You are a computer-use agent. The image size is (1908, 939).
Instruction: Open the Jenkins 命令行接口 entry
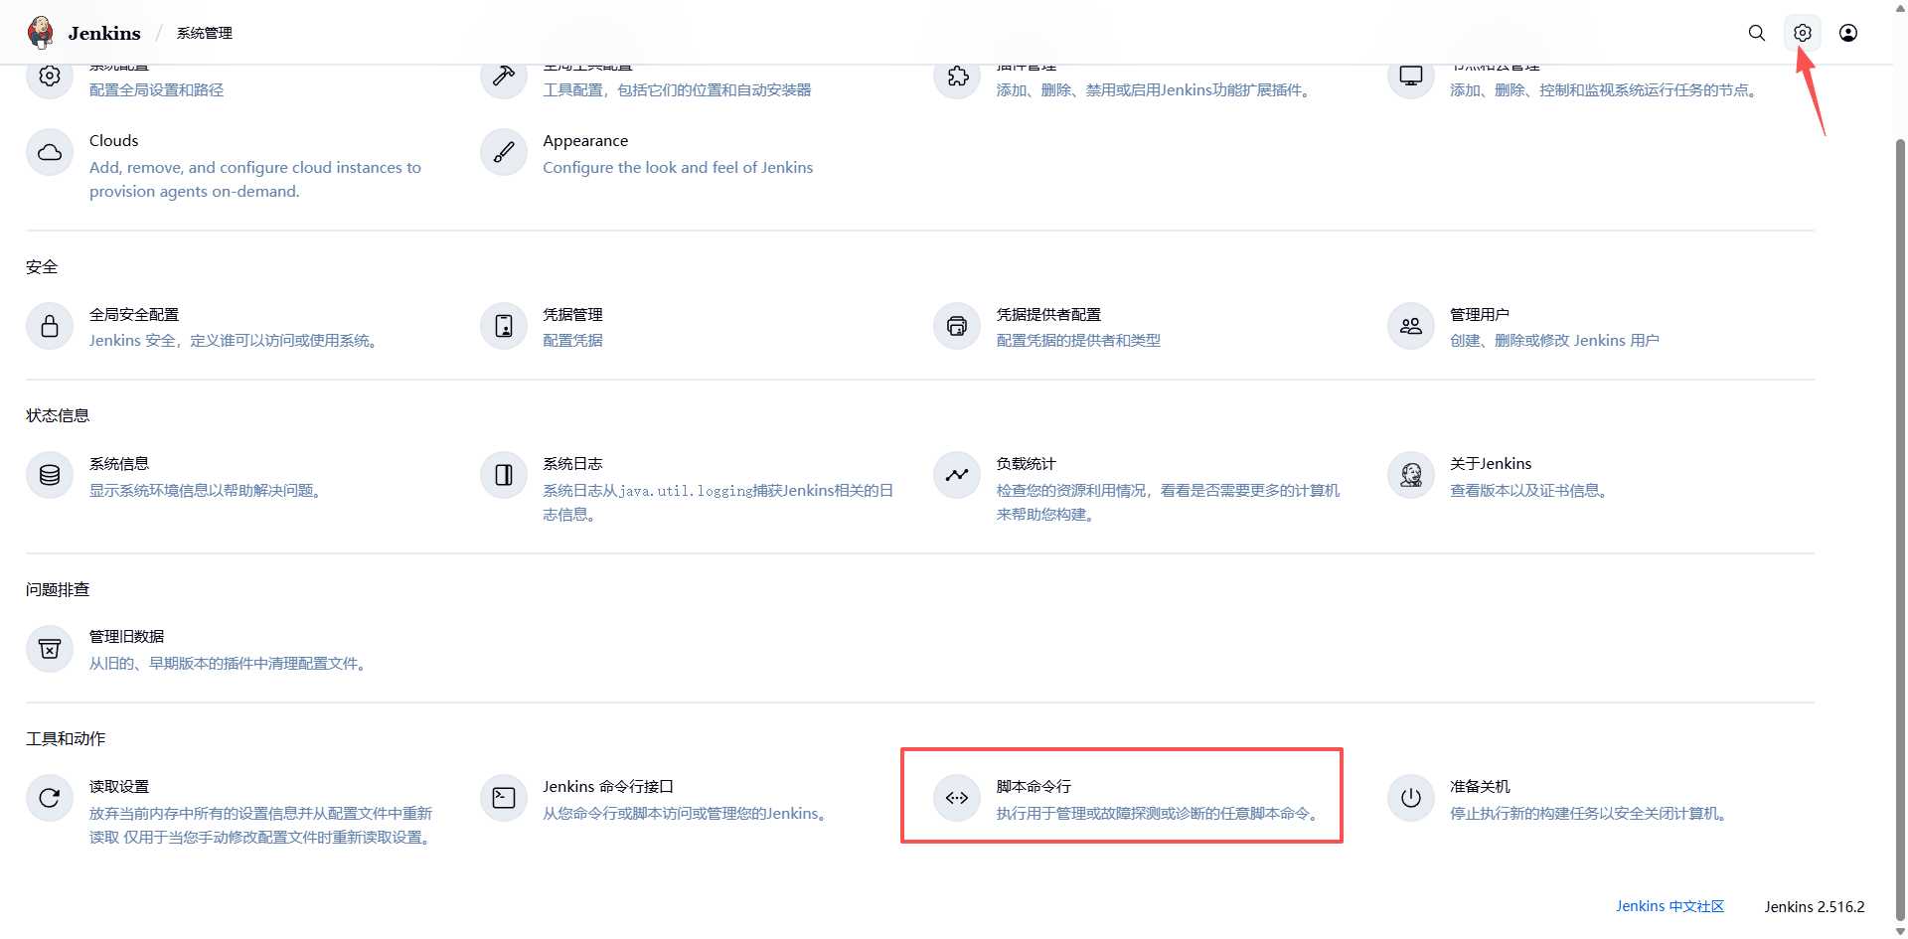tap(608, 787)
